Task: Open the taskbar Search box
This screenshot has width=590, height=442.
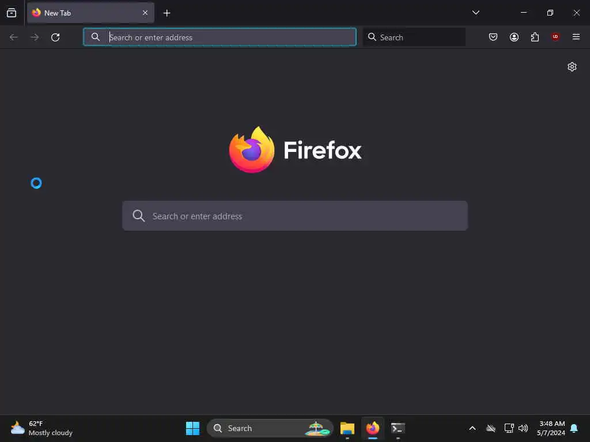Action: point(270,428)
